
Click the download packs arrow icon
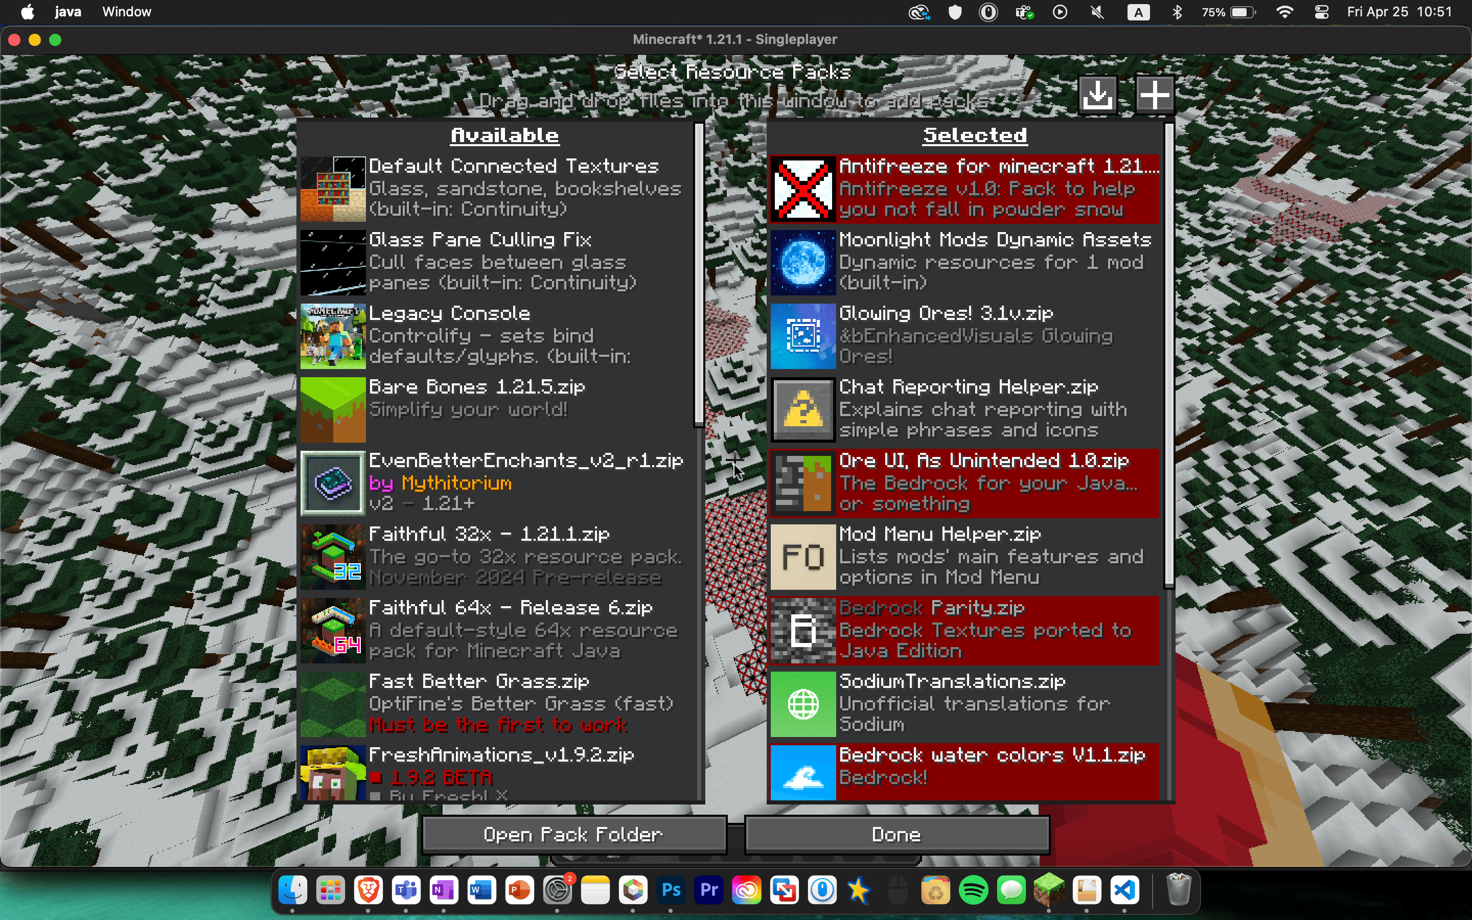coord(1097,95)
